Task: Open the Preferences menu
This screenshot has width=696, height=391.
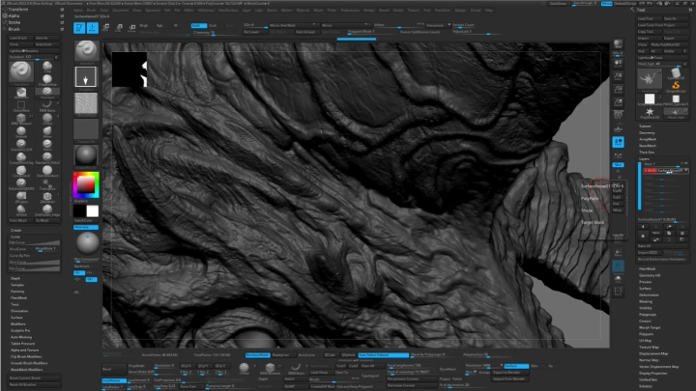Action: 350,11
